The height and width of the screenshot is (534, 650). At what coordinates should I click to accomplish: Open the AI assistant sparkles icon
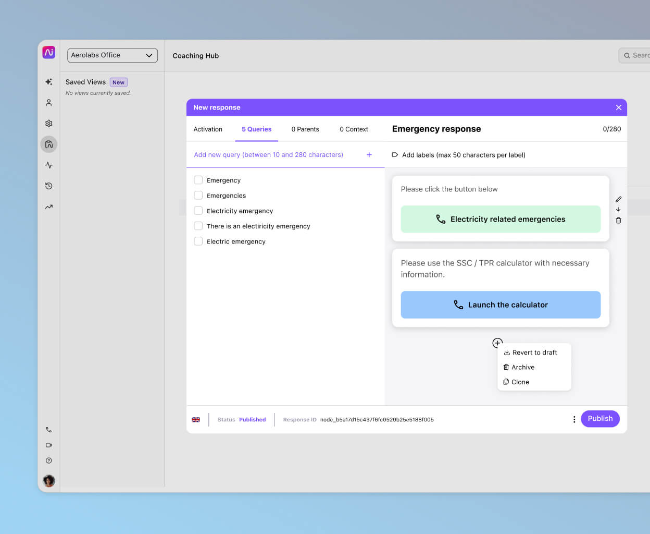pyautogui.click(x=48, y=82)
